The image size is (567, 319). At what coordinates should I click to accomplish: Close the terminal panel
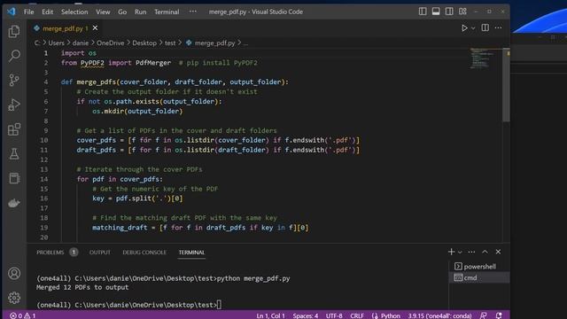(x=498, y=252)
